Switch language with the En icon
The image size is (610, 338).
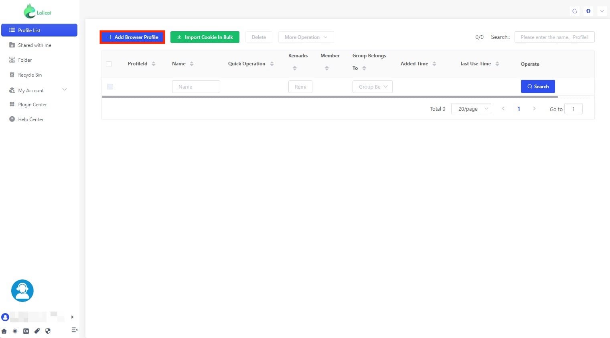click(26, 331)
